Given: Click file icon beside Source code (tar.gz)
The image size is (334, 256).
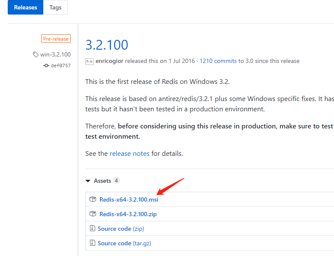Looking at the screenshot, I should 93,243.
